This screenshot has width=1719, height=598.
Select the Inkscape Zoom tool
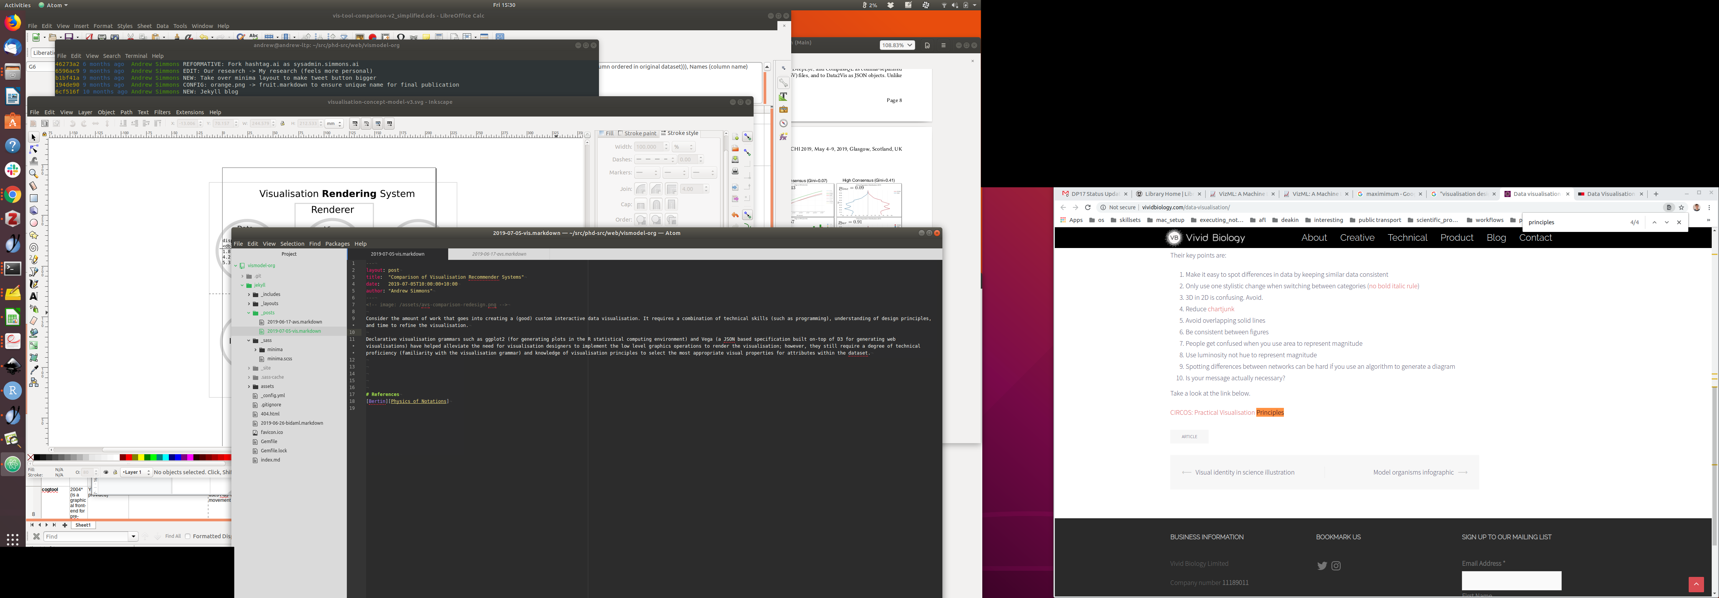33,173
